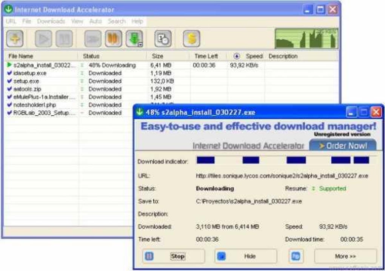Click the resume arrows icon beside Supported
Image resolution: width=385 pixels, height=271 pixels.
click(x=313, y=188)
